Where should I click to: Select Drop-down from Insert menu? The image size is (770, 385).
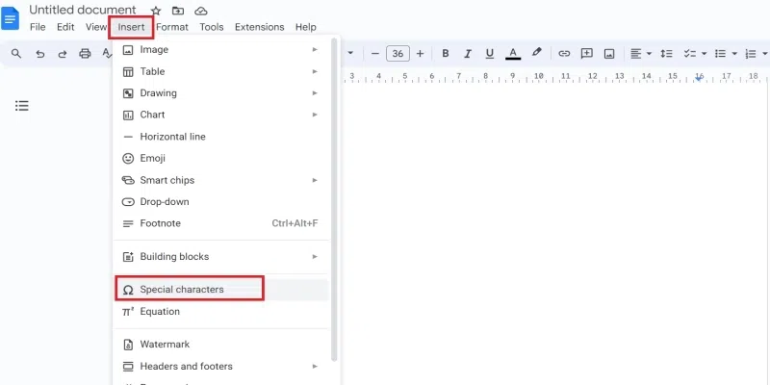click(221, 202)
